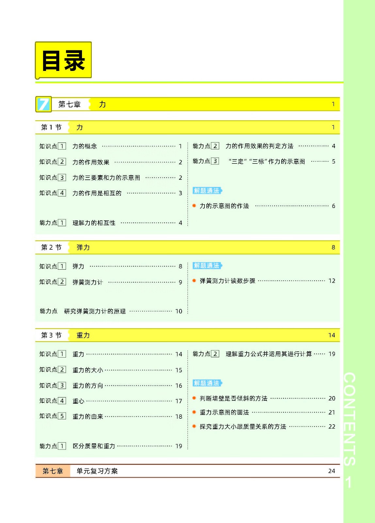Open 研究弹簧测力计的原理 entry
The image size is (375, 523).
click(95, 311)
